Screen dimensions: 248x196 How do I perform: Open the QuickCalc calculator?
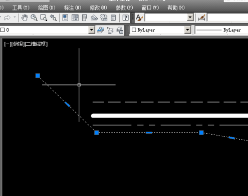click(x=113, y=18)
